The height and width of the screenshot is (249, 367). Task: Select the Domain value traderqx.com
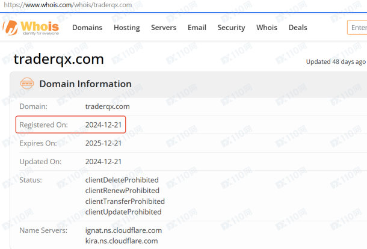pyautogui.click(x=108, y=106)
